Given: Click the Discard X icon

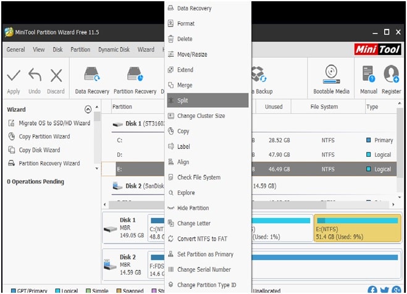Looking at the screenshot, I should [56, 76].
